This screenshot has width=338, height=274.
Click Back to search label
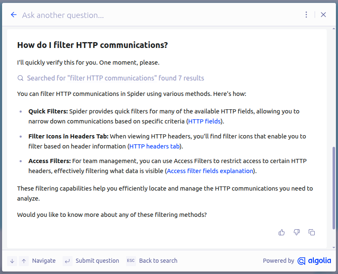coord(158,261)
